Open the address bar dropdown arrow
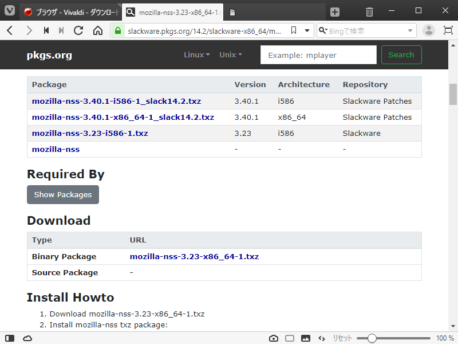This screenshot has height=344, width=458. [307, 30]
